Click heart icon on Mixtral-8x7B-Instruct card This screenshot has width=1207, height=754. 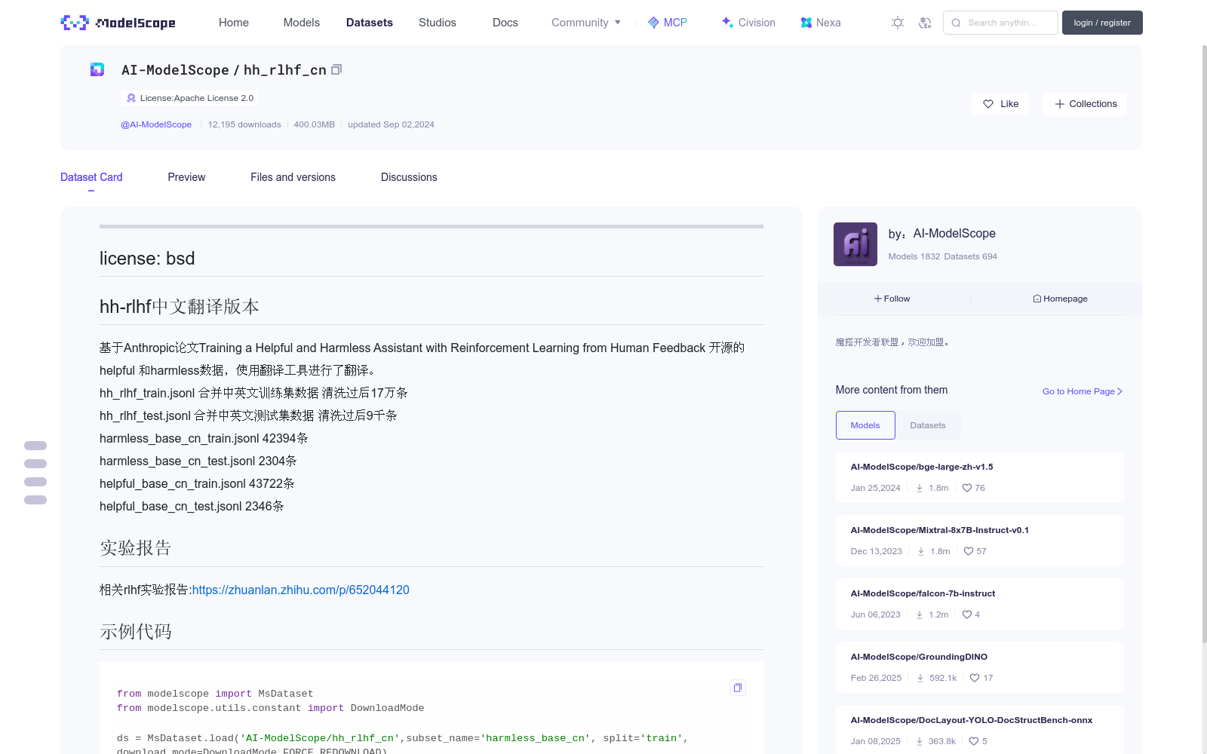pos(969,551)
